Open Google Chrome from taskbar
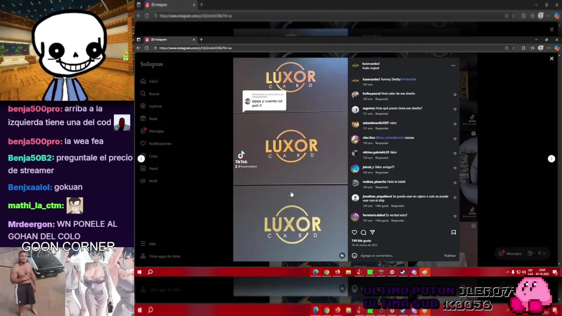Viewport: 562px width, 316px height. pos(327,272)
